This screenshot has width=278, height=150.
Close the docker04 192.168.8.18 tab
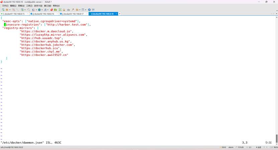tap(116, 14)
